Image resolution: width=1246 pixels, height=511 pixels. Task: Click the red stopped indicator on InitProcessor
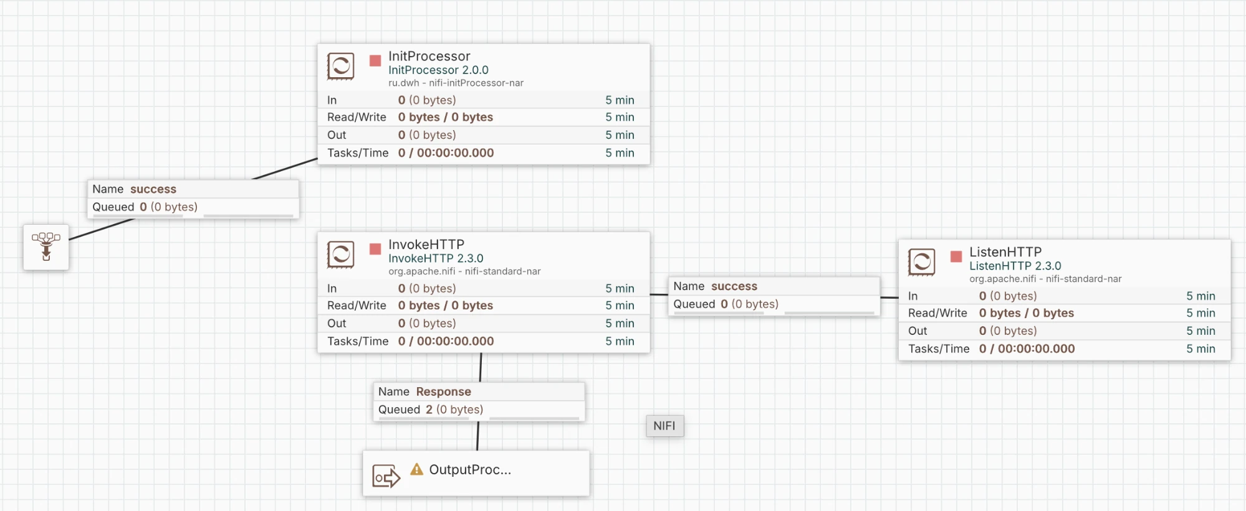click(375, 60)
